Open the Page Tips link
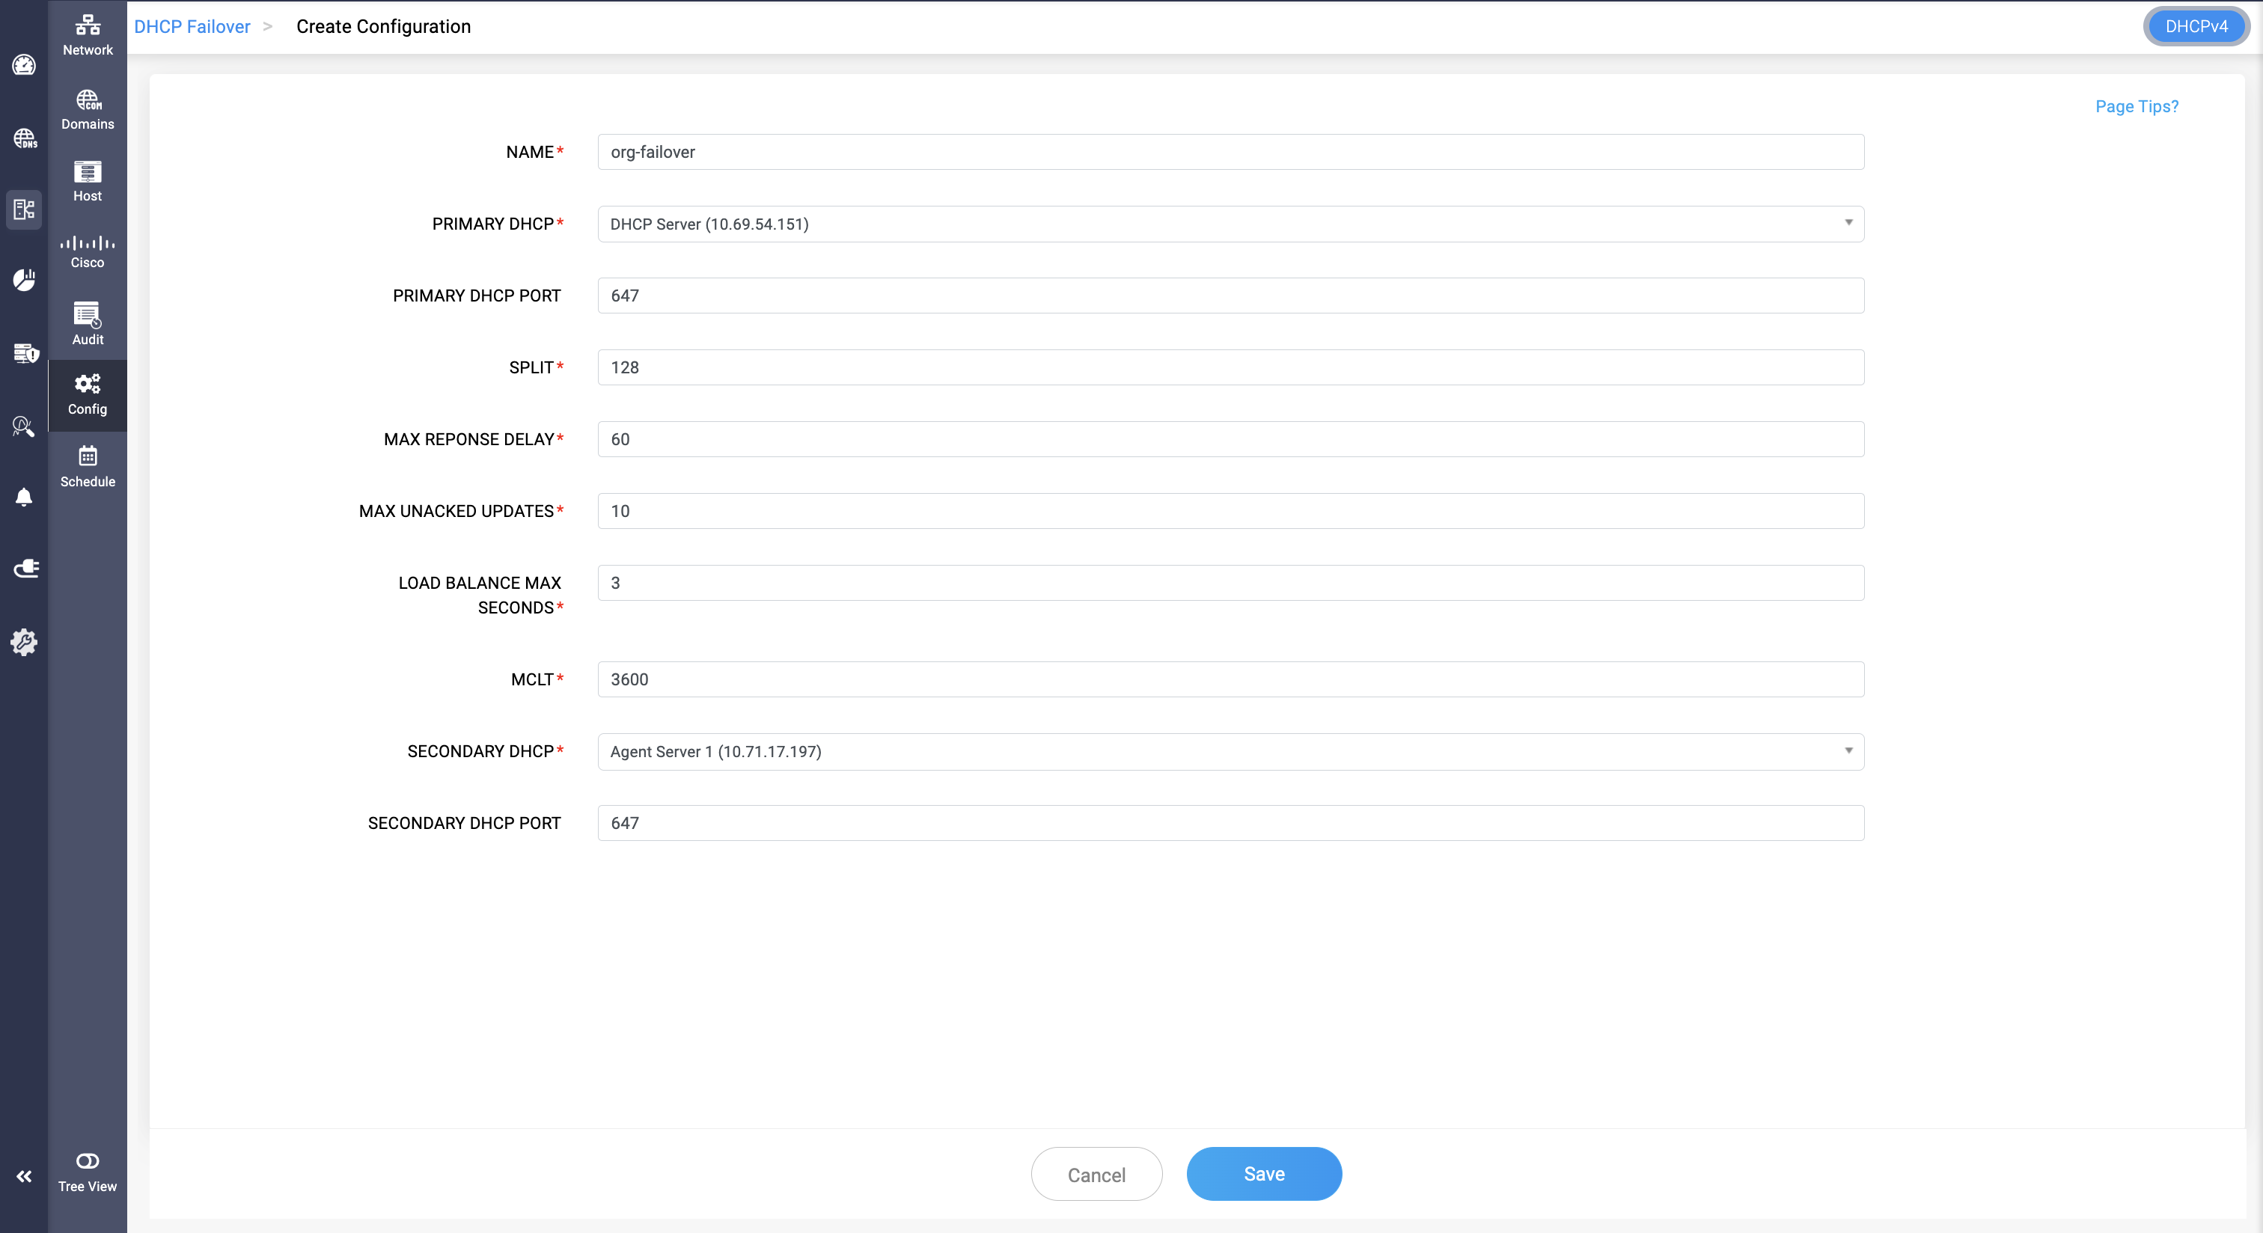The height and width of the screenshot is (1233, 2263). [x=2136, y=106]
